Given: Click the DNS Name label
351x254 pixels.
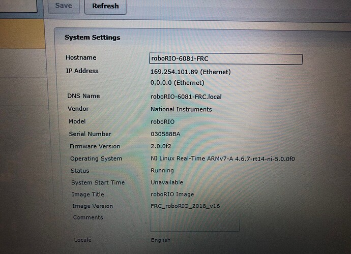Looking at the screenshot, I should tap(83, 96).
